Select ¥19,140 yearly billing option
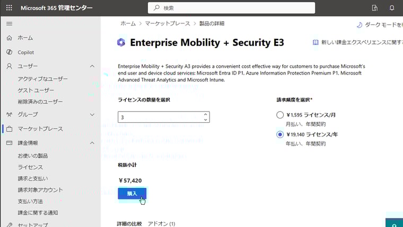Viewport: 403px width, 227px height. pyautogui.click(x=280, y=134)
